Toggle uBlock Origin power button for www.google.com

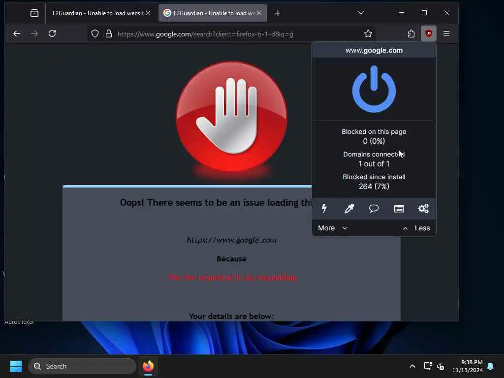pos(374,89)
